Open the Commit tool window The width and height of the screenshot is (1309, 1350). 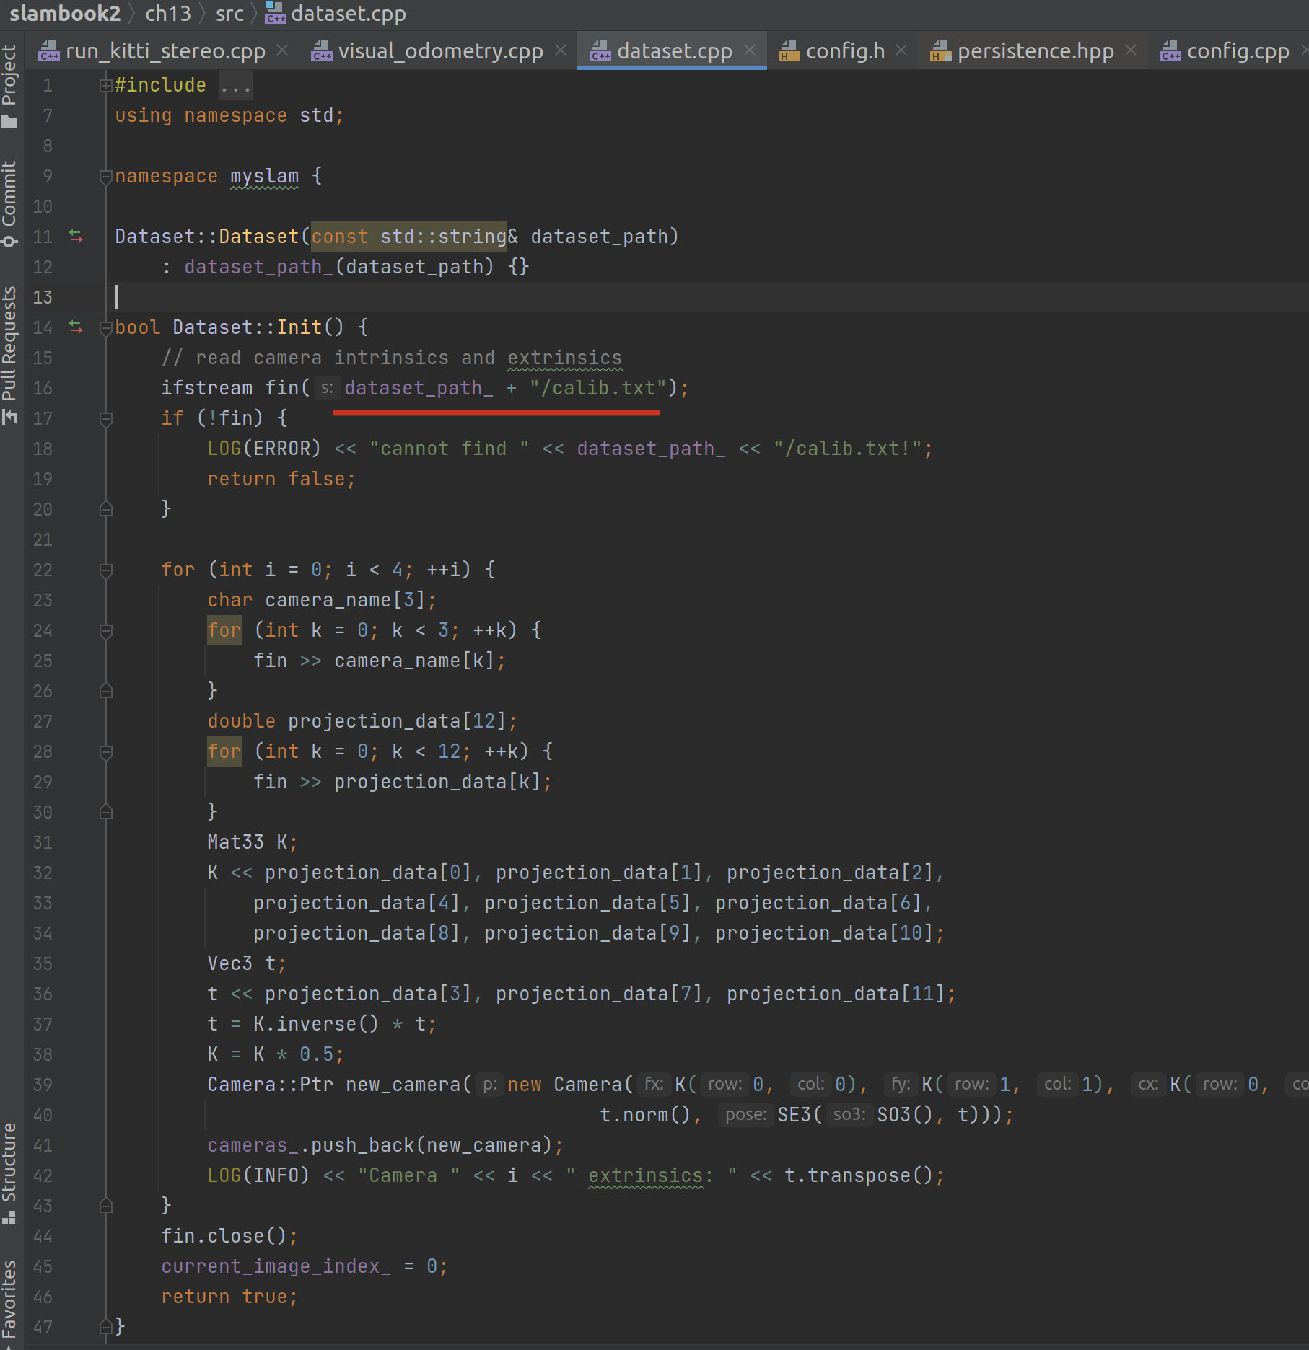[9, 204]
